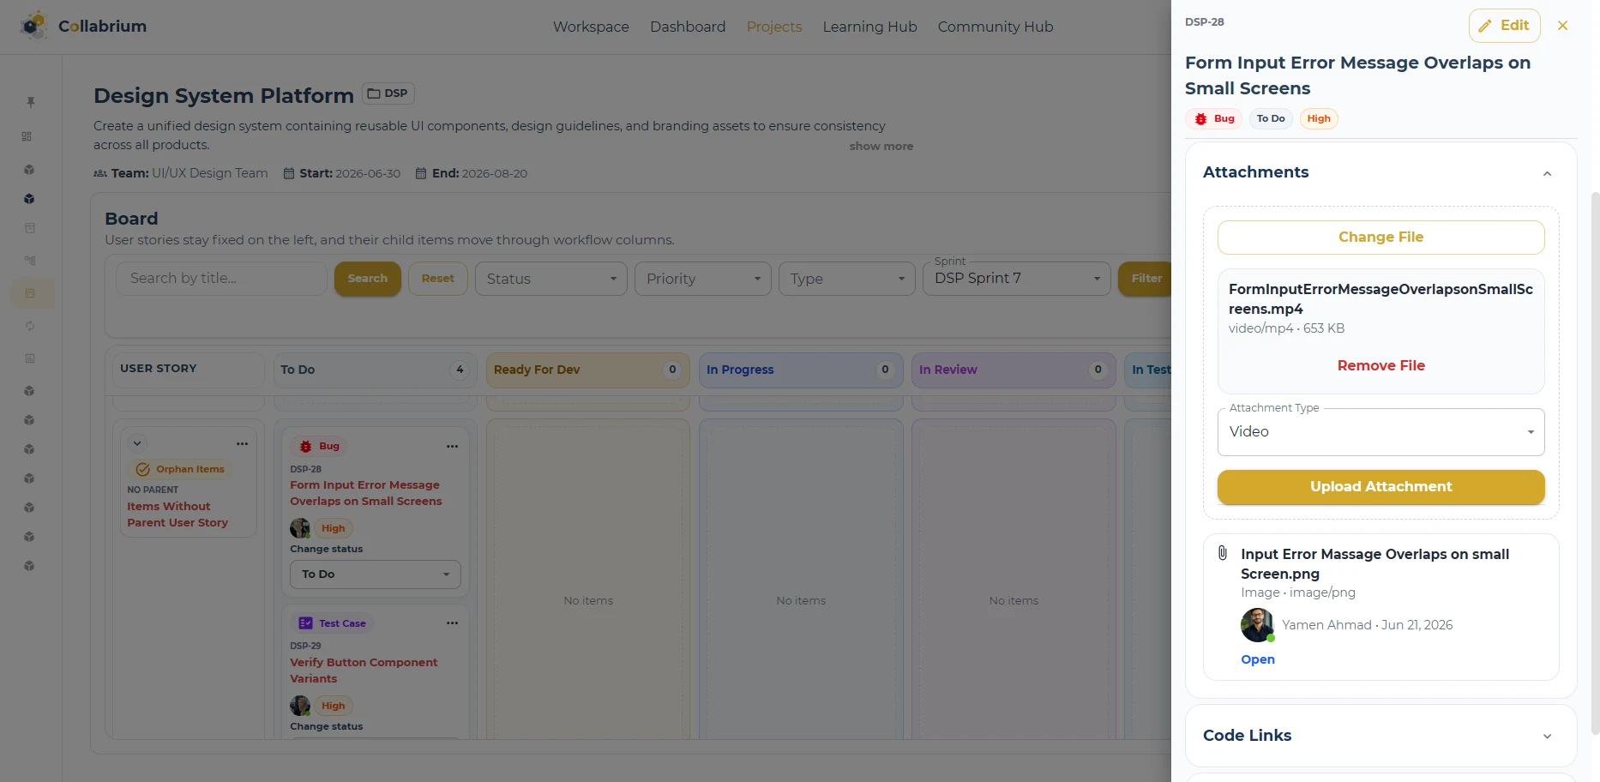Open the three-dot menu on DSP-28 card

pyautogui.click(x=452, y=446)
